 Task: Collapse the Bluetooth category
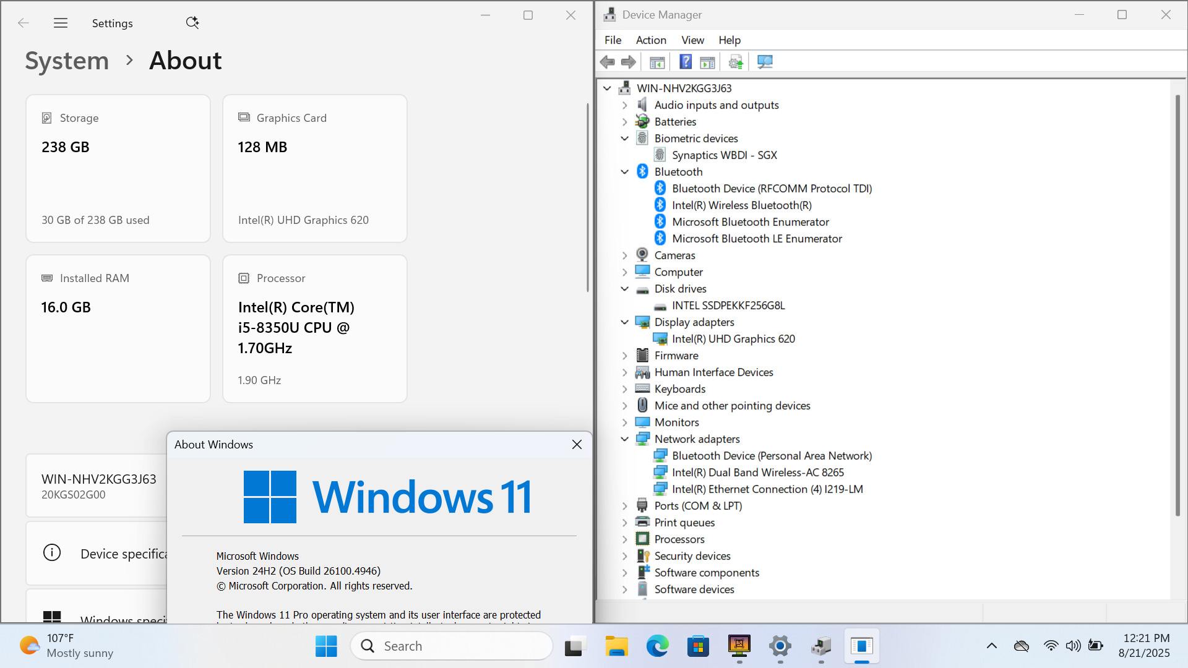click(625, 172)
